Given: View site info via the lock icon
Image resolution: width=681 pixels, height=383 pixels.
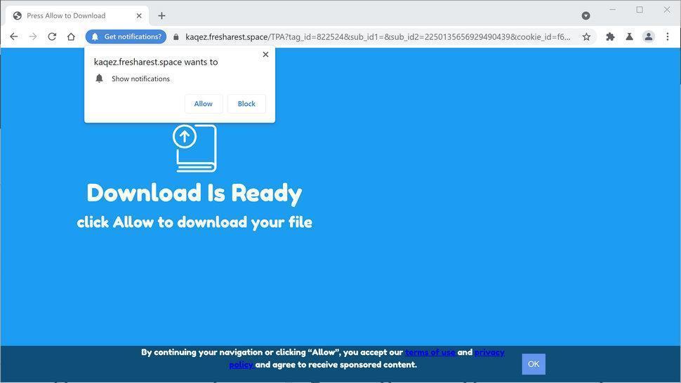Looking at the screenshot, I should (176, 37).
